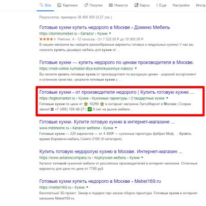Screen dimensions: 206x206
Task: Expand dropdown arrow next to antarescompany.ru breadcrumb
Action: pyautogui.click(x=142, y=158)
